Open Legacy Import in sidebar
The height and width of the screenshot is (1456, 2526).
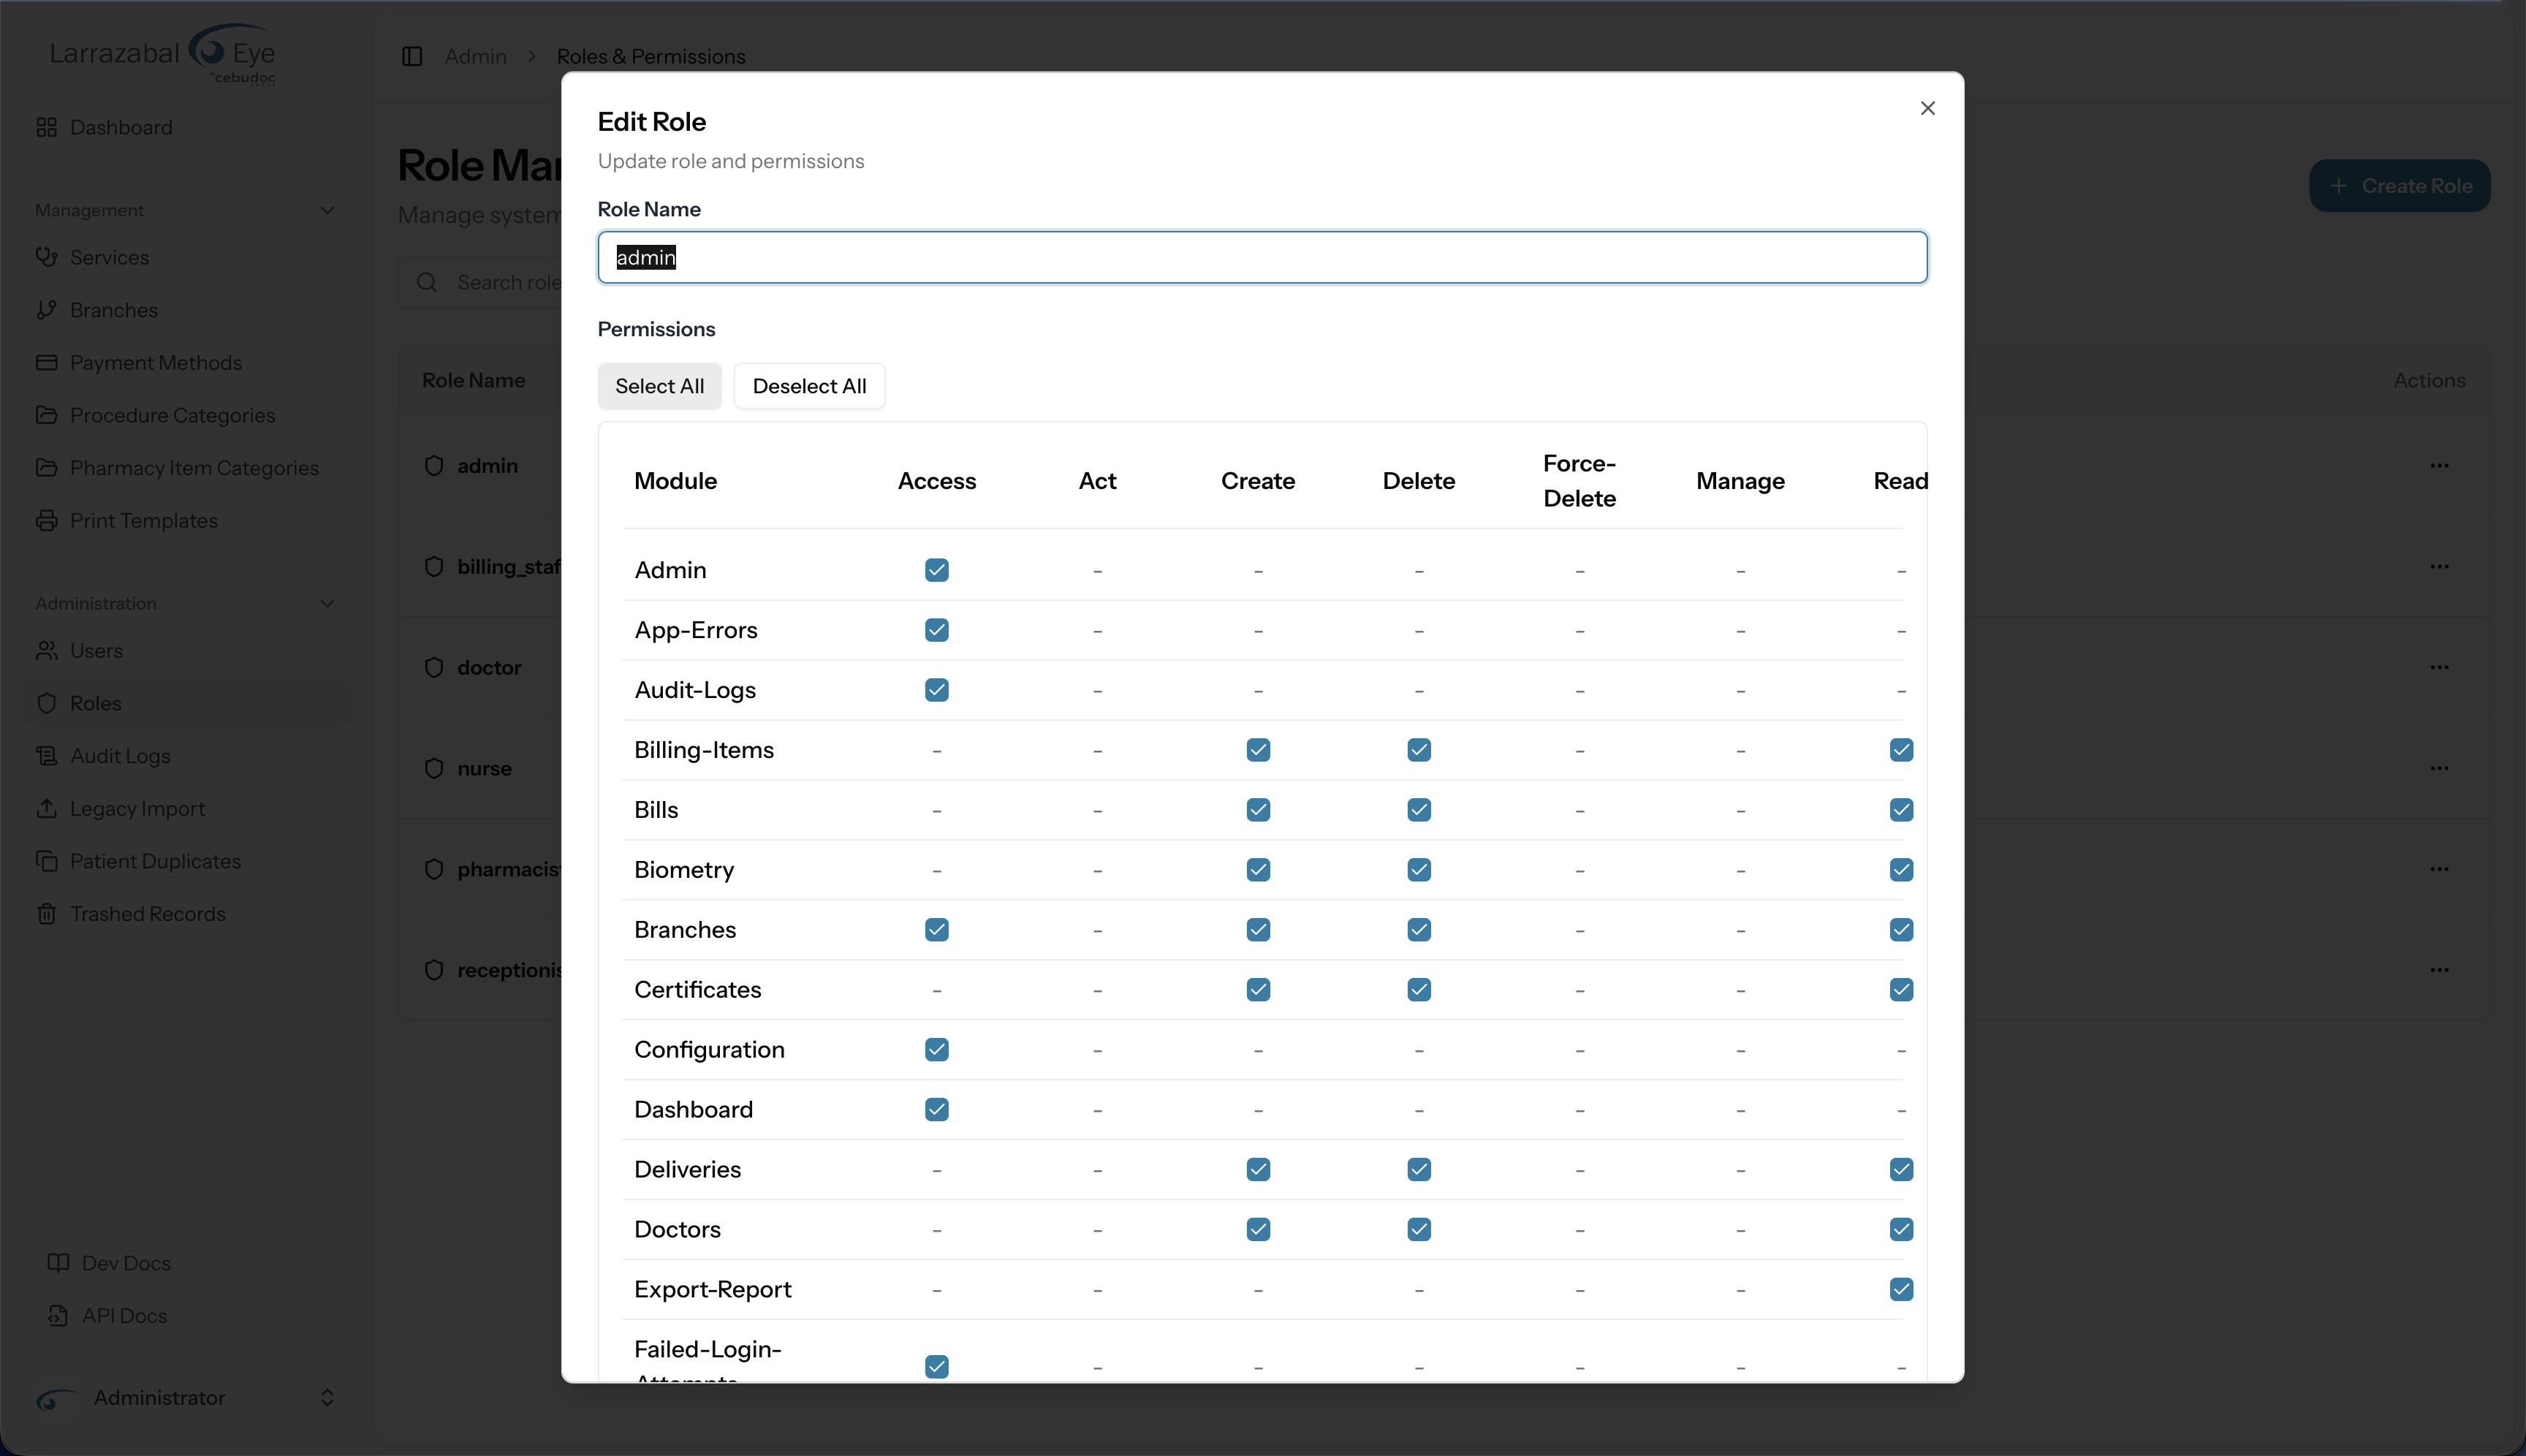tap(186, 808)
